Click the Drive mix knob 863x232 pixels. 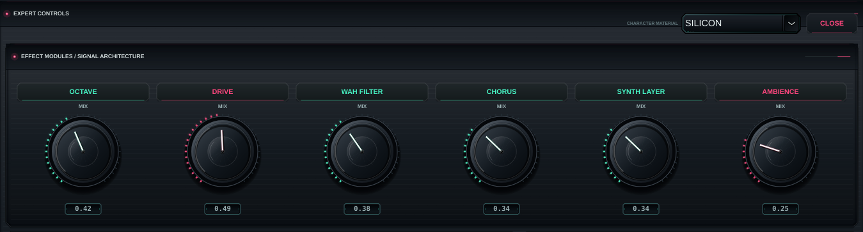[223, 151]
